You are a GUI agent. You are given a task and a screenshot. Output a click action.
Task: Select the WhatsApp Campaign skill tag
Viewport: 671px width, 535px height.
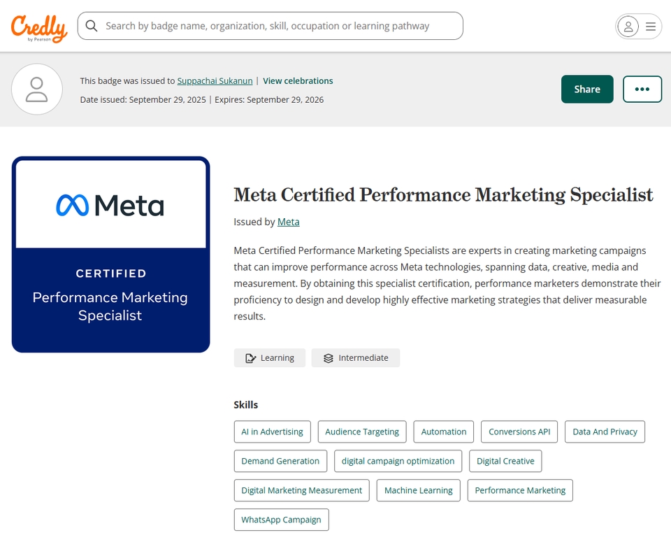(x=281, y=520)
